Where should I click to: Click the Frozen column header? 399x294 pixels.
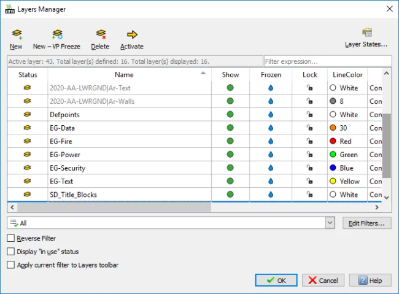pyautogui.click(x=271, y=74)
